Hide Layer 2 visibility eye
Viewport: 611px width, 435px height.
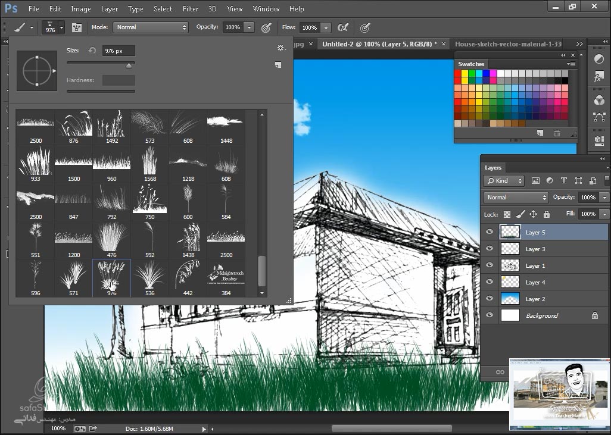tap(490, 299)
